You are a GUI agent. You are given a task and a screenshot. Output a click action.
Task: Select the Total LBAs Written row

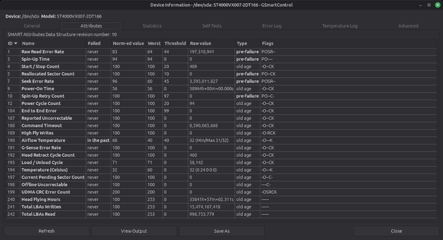[222, 207]
